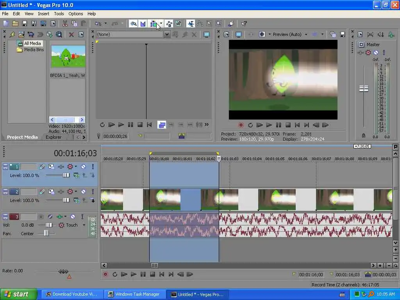Open the Auto Ripple mode dropdown arrow
Screen dimensions: 400x300
click(161, 24)
